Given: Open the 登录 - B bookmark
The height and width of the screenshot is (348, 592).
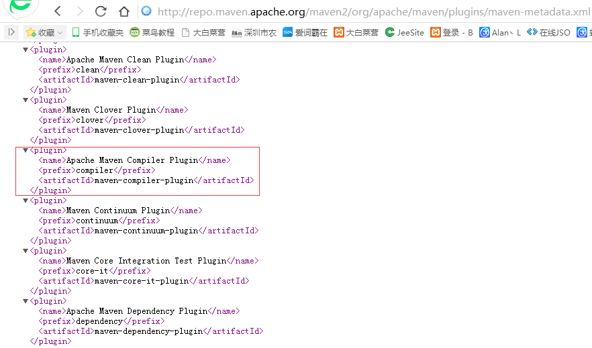Looking at the screenshot, I should pyautogui.click(x=452, y=32).
